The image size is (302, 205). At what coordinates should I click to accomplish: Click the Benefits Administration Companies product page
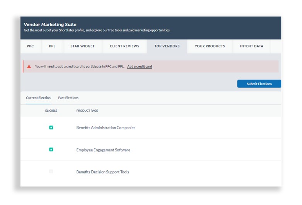tap(106, 128)
